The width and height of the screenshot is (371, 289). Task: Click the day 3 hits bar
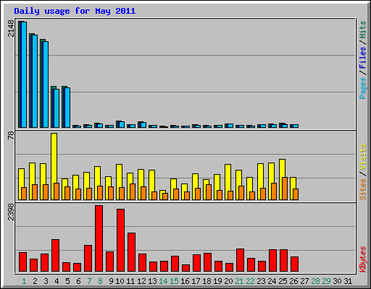(44, 84)
